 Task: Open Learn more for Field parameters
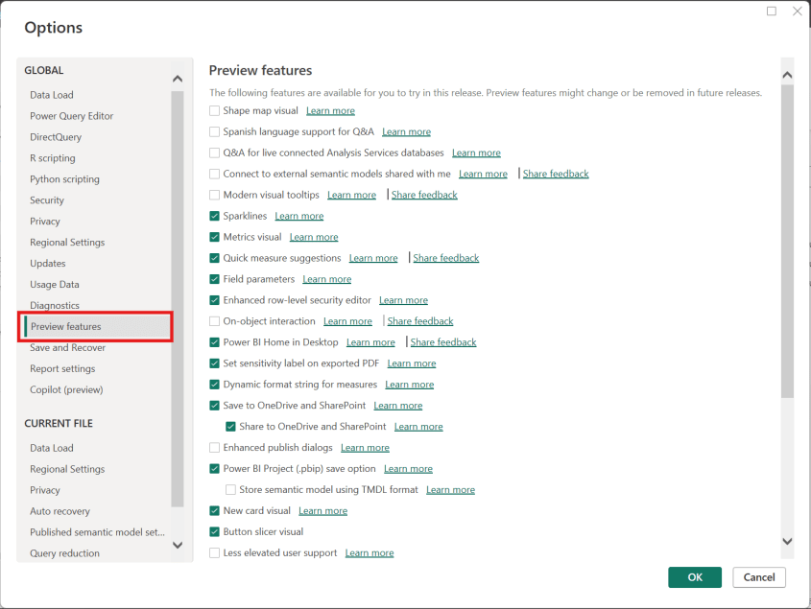coord(326,278)
